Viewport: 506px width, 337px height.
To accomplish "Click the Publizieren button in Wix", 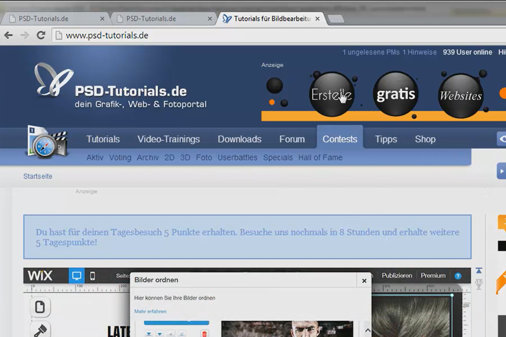I will tap(397, 275).
